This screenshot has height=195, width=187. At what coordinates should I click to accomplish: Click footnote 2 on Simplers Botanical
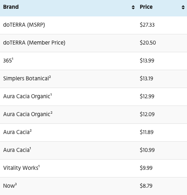pos(50,77)
